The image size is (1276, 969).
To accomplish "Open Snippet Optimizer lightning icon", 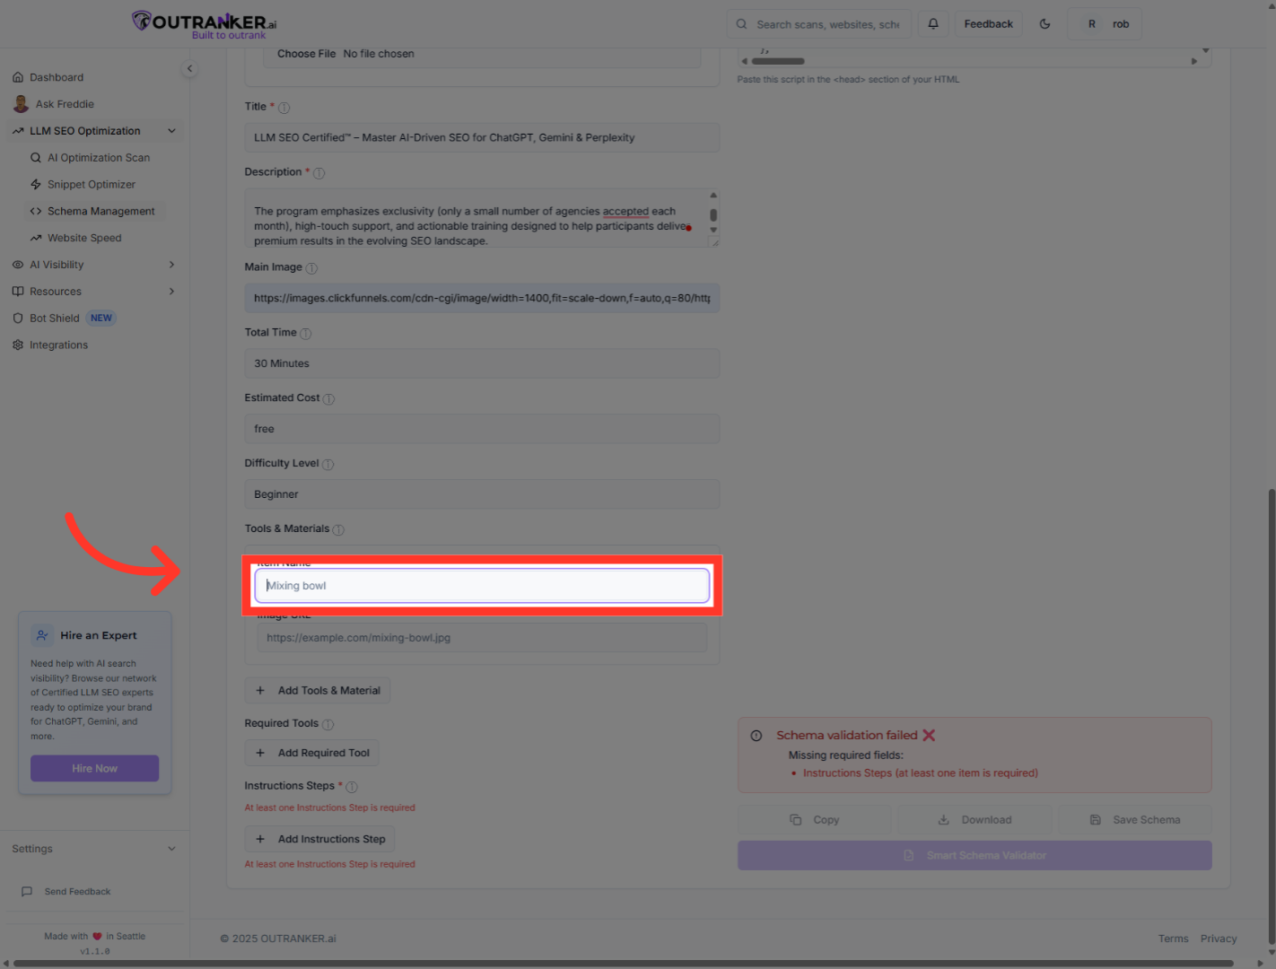I will [36, 185].
